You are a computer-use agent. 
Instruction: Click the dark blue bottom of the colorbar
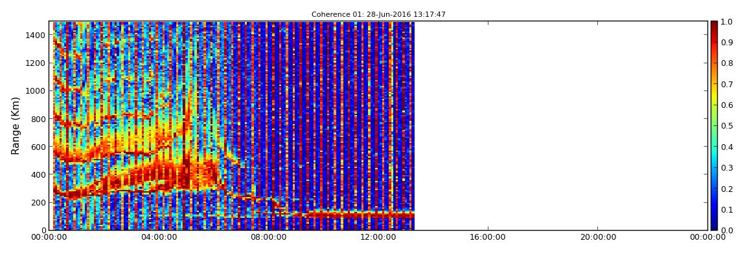click(715, 224)
